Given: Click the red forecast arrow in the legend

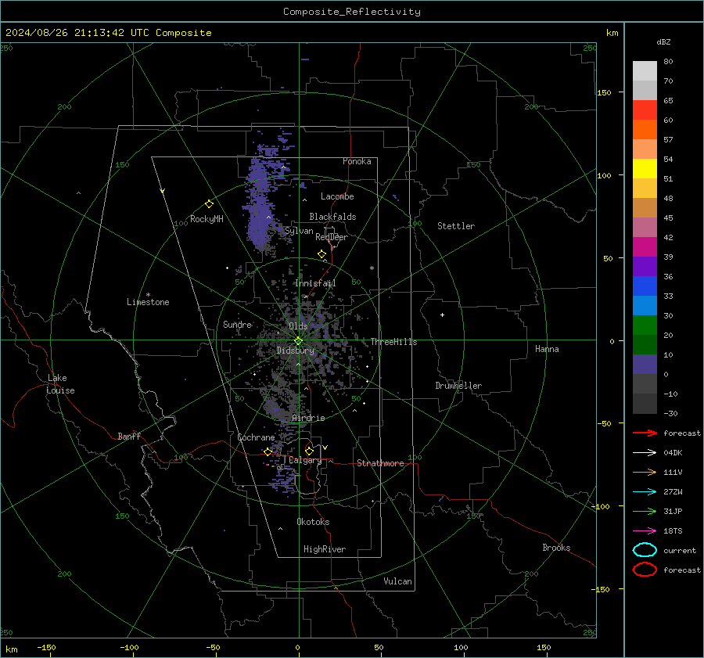Looking at the screenshot, I should click(645, 433).
